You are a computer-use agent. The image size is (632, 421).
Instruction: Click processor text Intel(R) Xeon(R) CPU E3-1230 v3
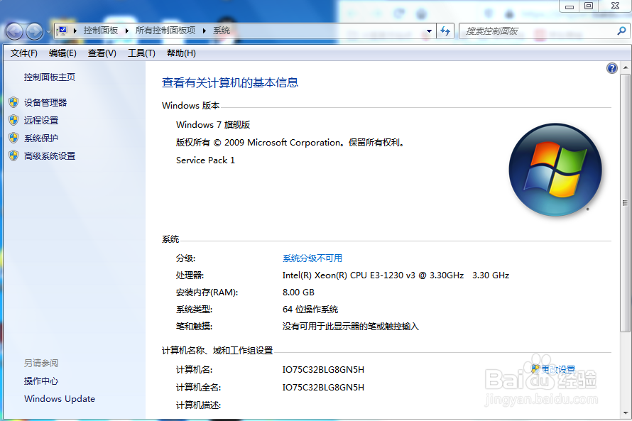pos(349,275)
